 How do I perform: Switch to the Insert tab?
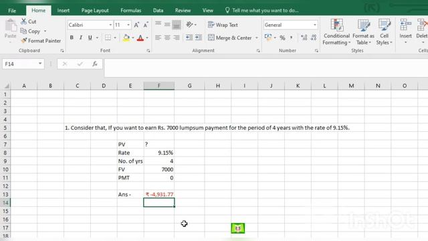click(x=64, y=11)
